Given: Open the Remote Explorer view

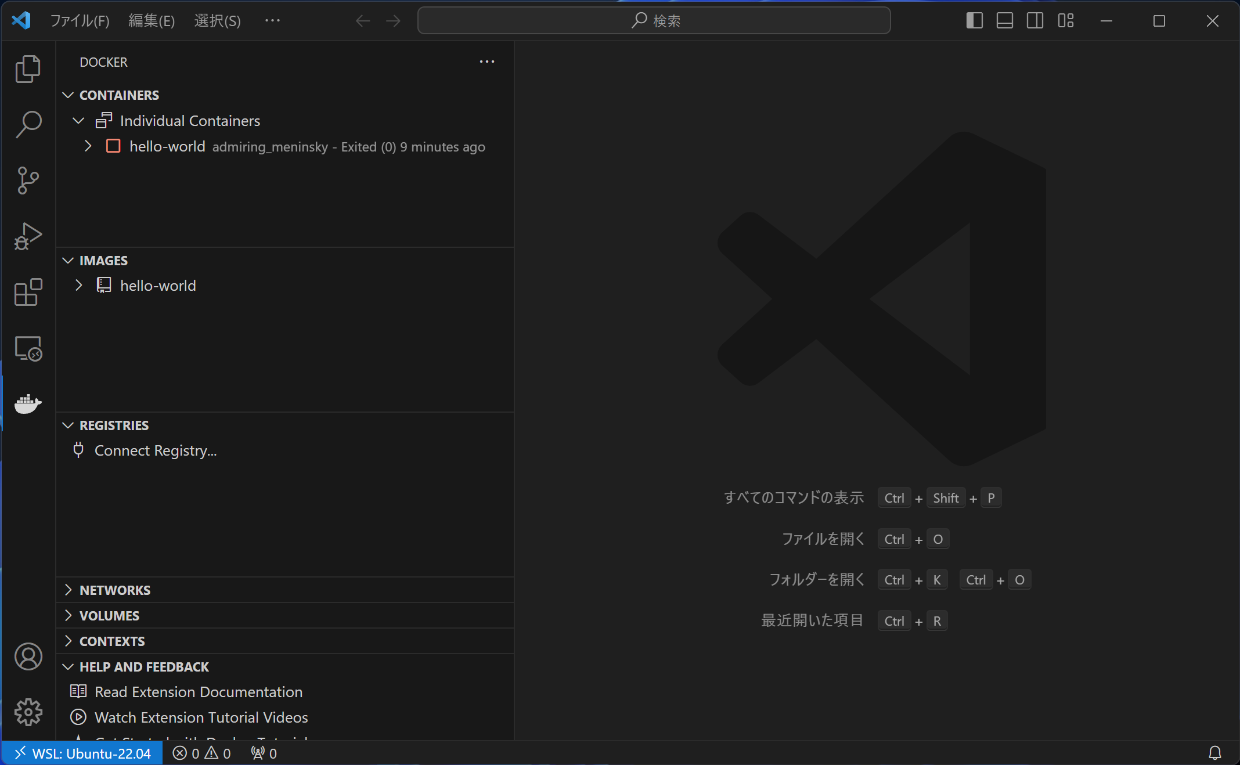Looking at the screenshot, I should click(x=27, y=348).
